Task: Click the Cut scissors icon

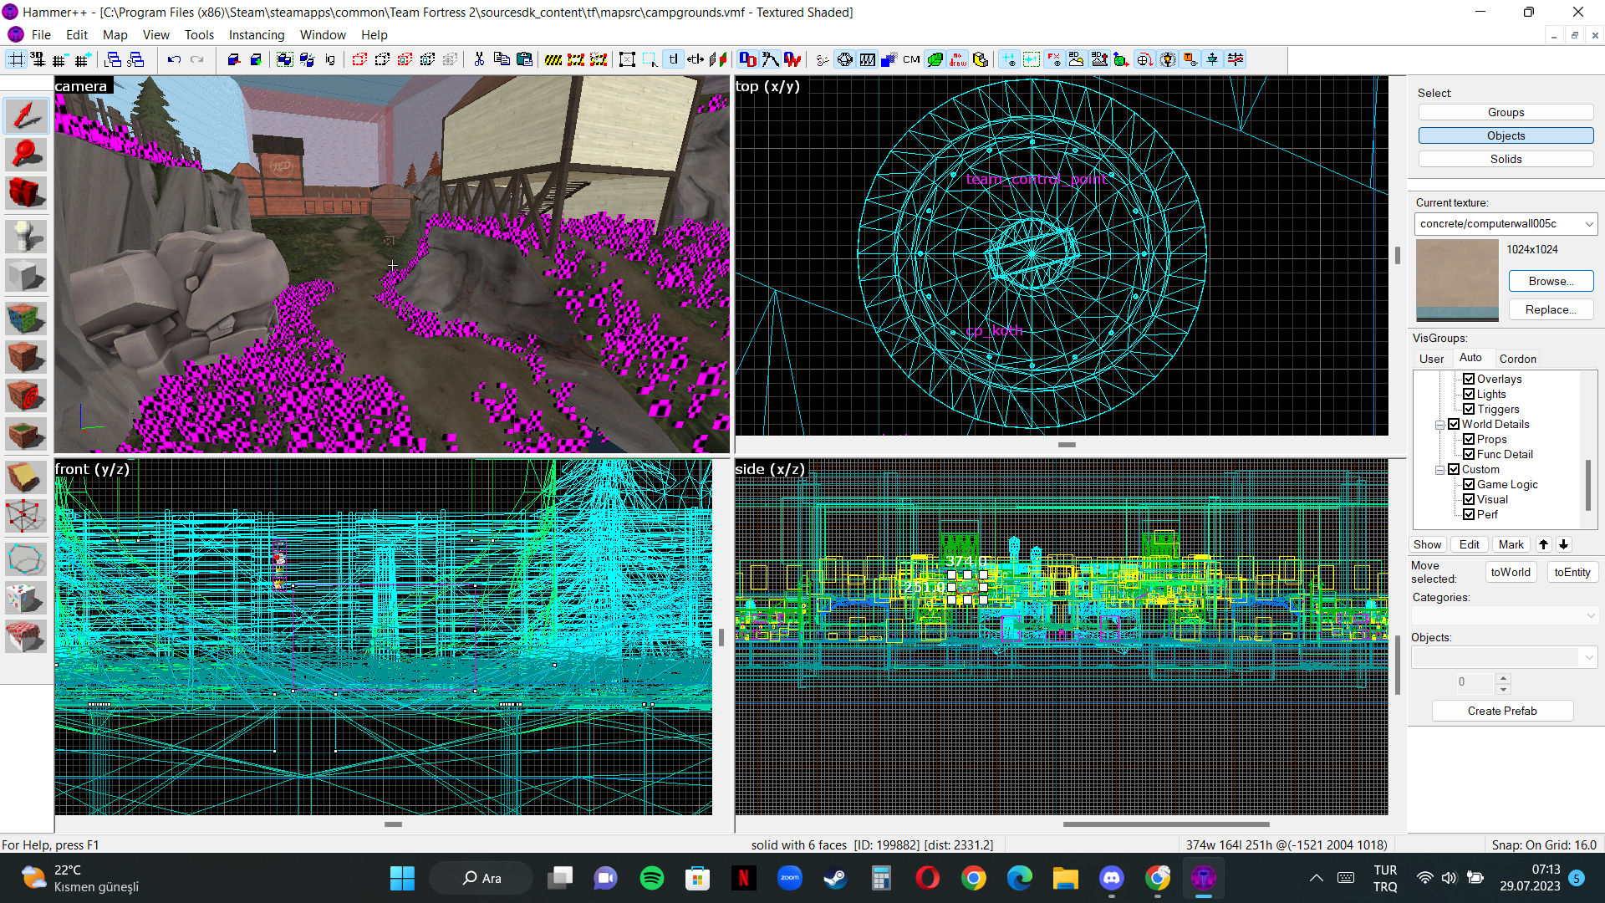Action: pos(479,59)
